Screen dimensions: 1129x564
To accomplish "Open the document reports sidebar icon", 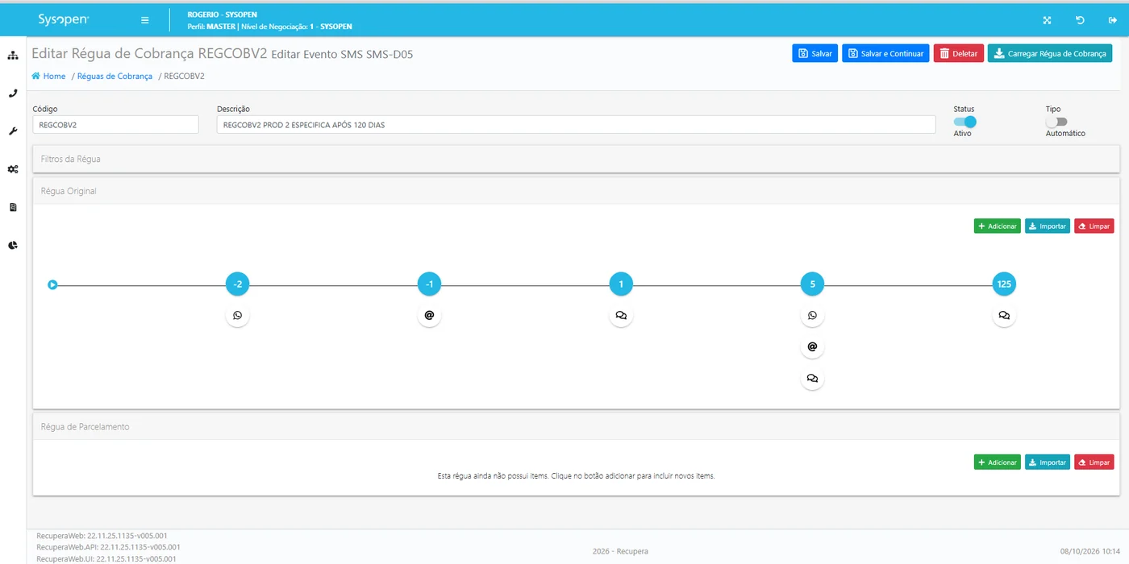I will tap(13, 207).
